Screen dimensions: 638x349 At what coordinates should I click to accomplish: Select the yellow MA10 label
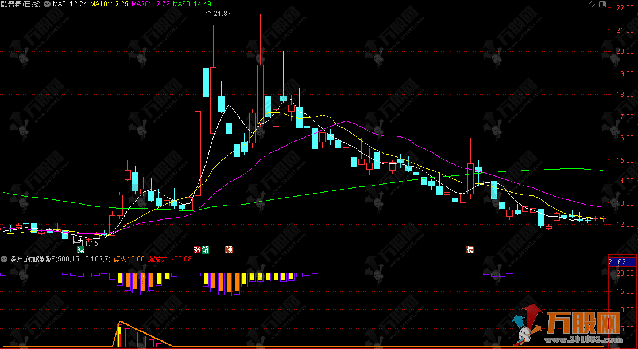(x=109, y=5)
